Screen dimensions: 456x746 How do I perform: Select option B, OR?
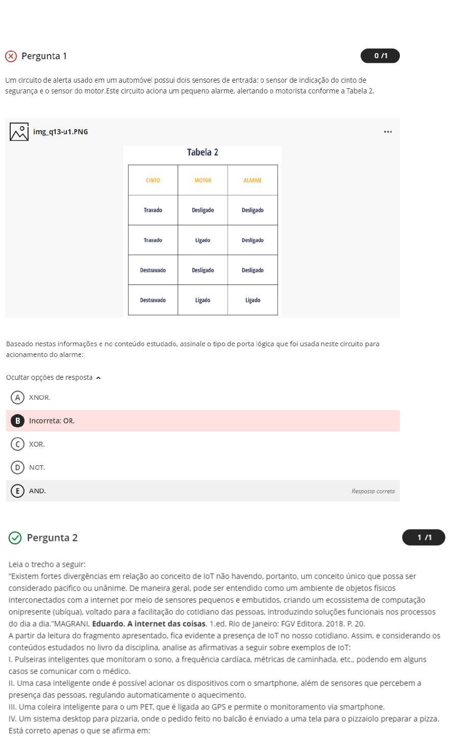tap(17, 421)
